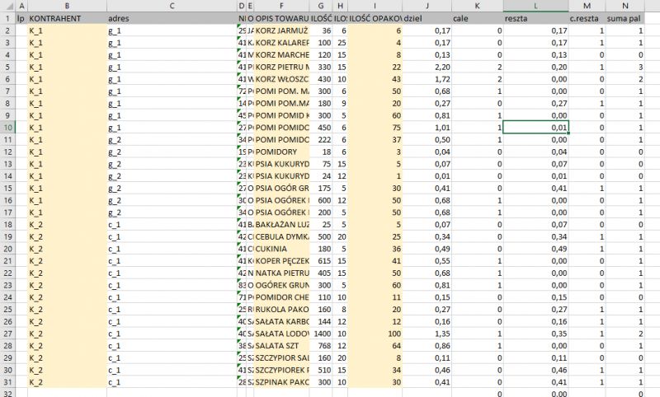Select row 31 header
Screen dimensions: 660x397
tap(7, 382)
